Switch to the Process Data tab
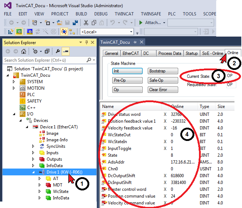The width and height of the screenshot is (242, 208). point(170,53)
